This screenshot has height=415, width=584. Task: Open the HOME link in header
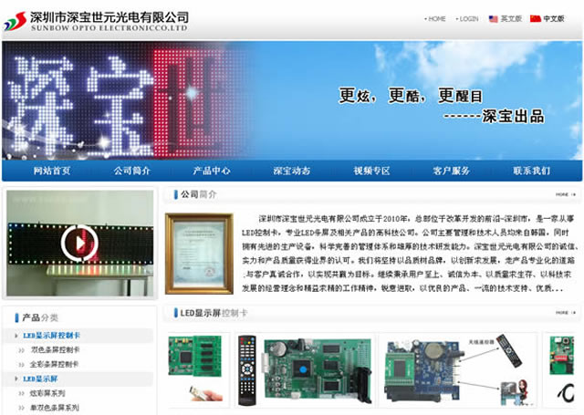tap(436, 18)
